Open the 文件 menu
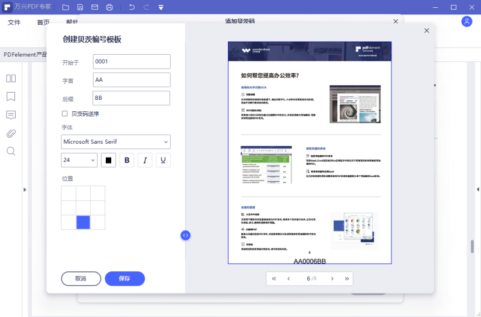Viewport: 481px width, 317px height. coord(14,22)
